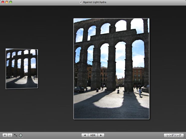Zoom the window using the green button
The image size is (186, 139).
(11, 2)
